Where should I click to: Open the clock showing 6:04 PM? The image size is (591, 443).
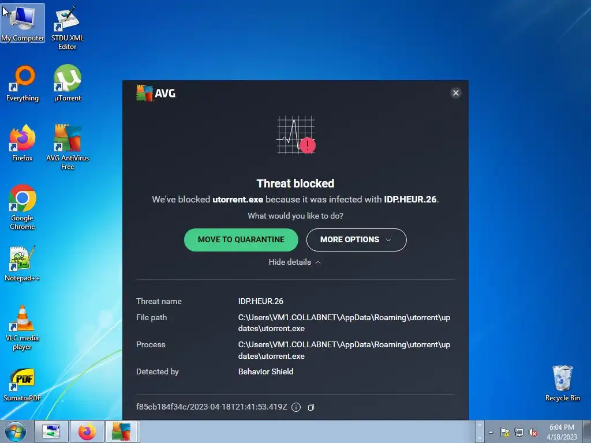pos(562,432)
